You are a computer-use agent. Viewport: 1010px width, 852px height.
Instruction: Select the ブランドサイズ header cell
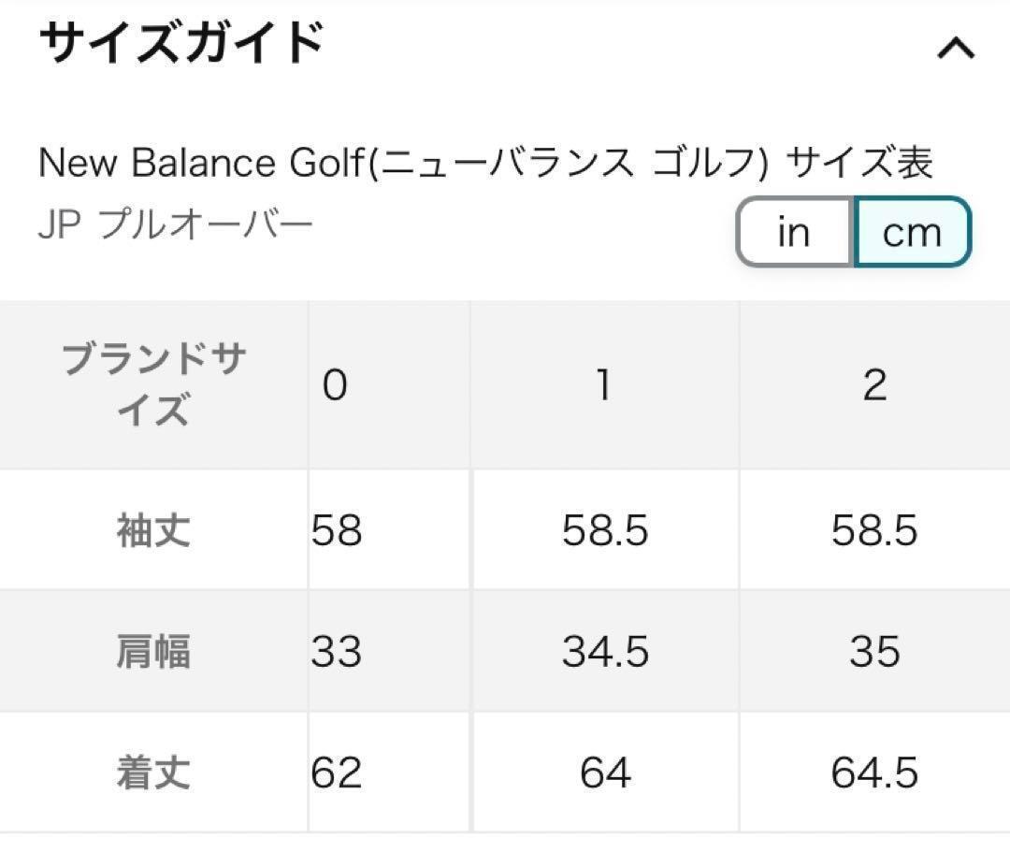pos(153,384)
